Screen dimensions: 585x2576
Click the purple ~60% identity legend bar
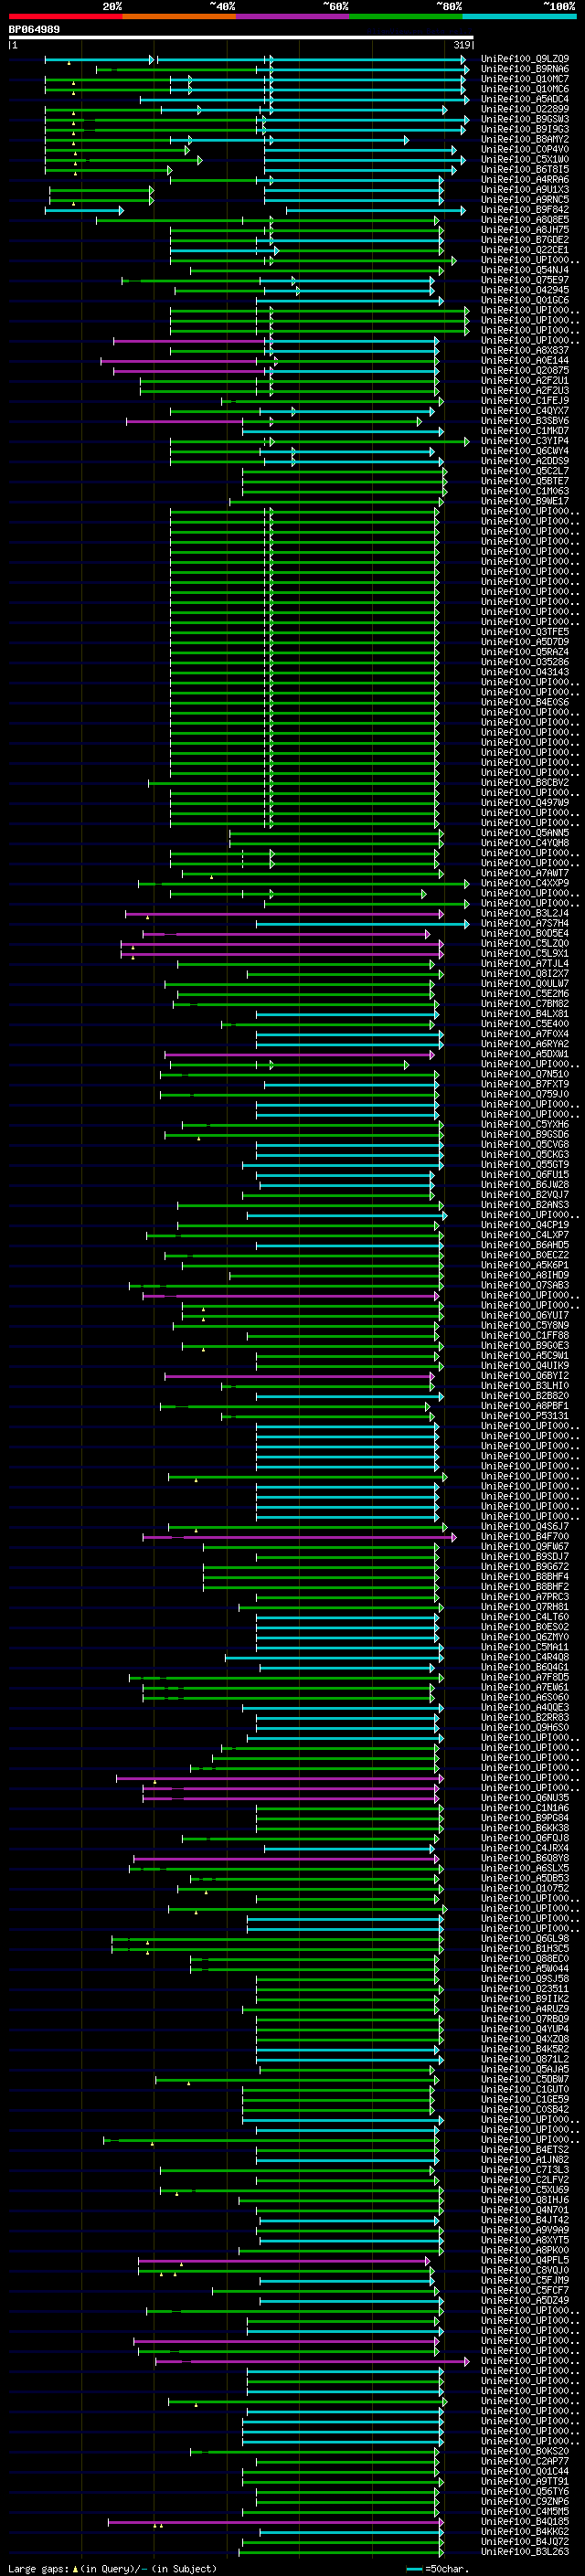pos(293,16)
